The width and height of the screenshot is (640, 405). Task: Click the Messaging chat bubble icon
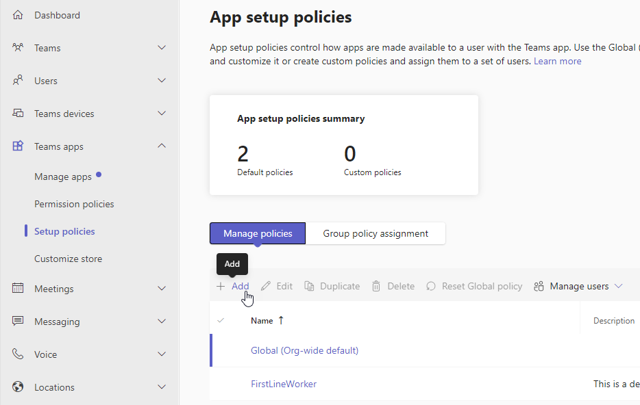click(18, 322)
